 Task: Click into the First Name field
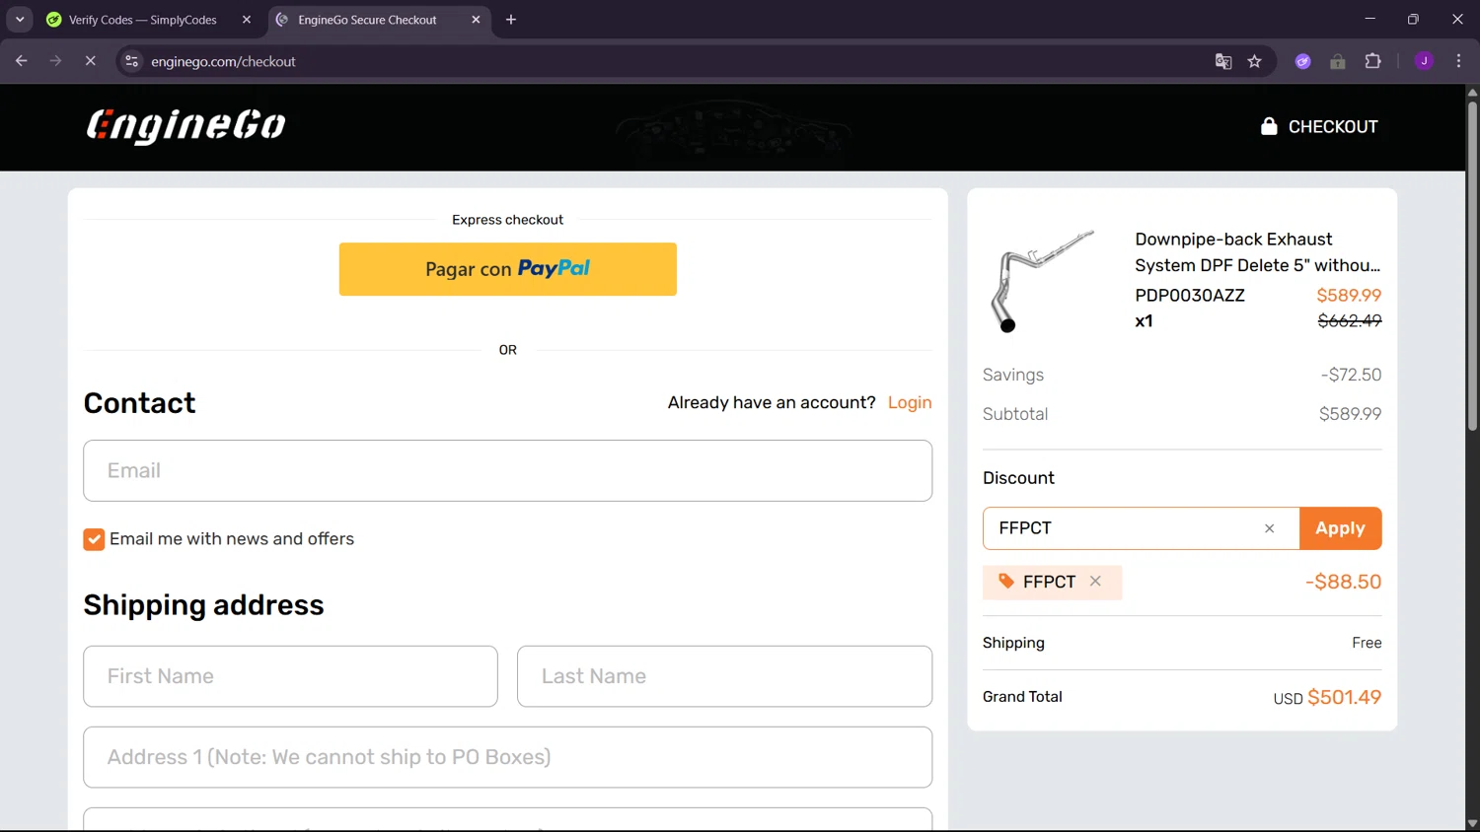coord(291,676)
